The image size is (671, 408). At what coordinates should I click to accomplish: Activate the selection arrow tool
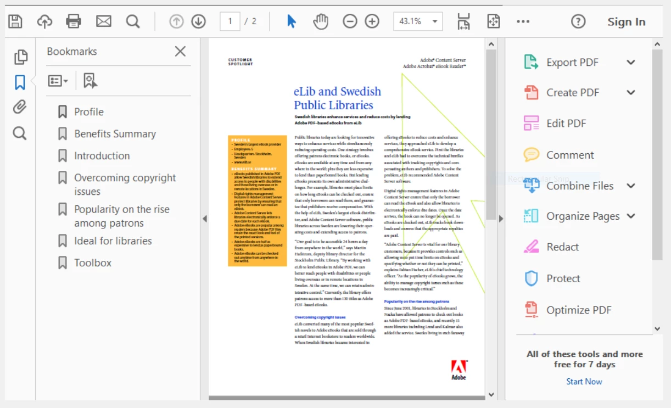pos(291,21)
